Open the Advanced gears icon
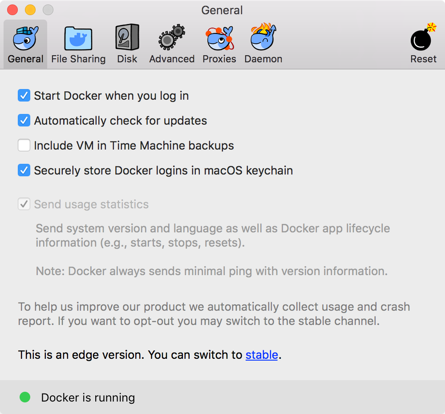The image size is (445, 414). click(x=172, y=37)
